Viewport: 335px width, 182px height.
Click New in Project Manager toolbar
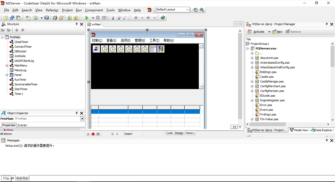tap(277, 32)
